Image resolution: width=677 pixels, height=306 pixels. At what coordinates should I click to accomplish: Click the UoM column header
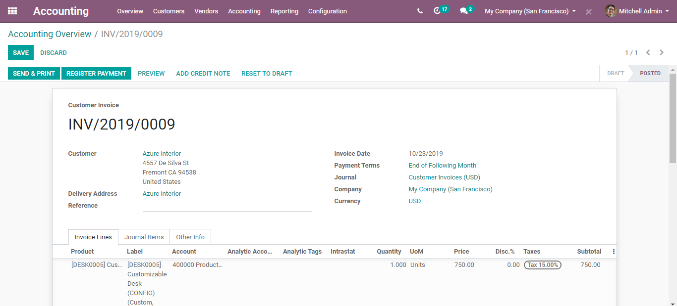tap(416, 252)
